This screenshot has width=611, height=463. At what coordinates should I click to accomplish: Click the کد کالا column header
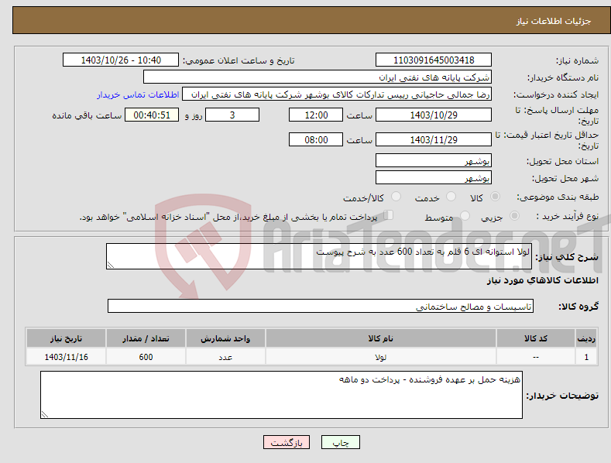coord(536,338)
